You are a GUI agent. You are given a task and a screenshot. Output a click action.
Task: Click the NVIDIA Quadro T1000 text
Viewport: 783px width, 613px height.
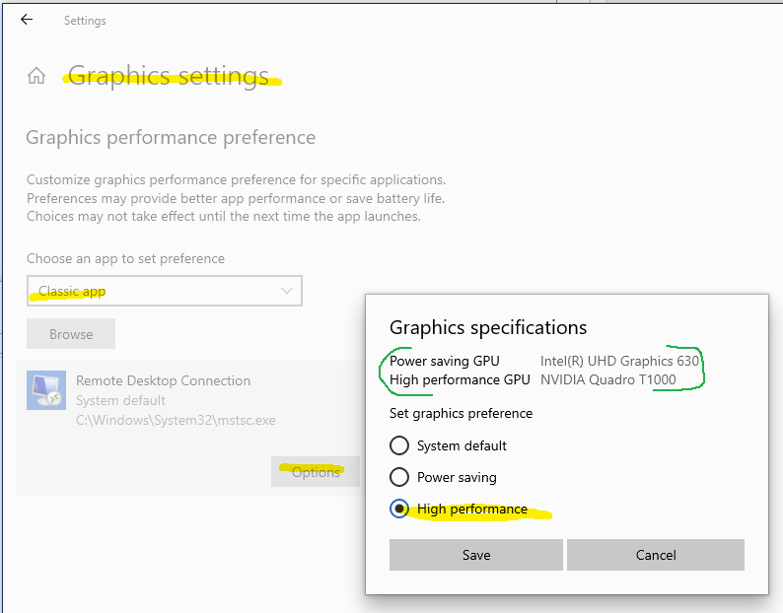coord(607,379)
